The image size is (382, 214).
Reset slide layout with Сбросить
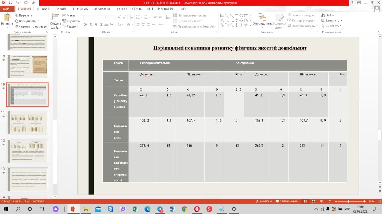tap(71, 21)
